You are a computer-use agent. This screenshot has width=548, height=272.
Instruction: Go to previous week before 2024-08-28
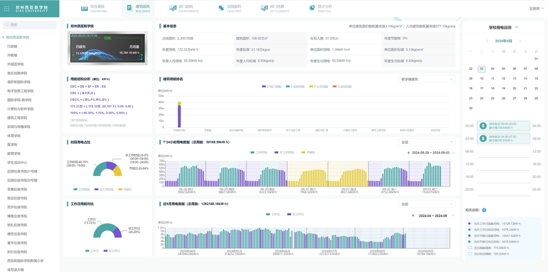[x=408, y=153]
